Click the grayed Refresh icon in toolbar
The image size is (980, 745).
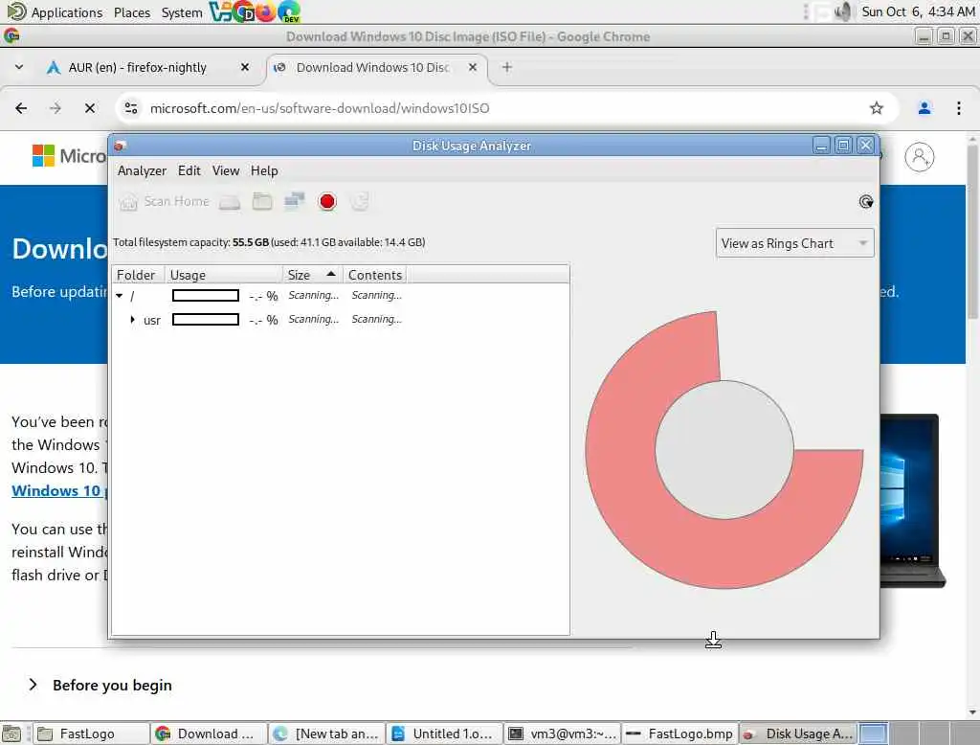360,201
